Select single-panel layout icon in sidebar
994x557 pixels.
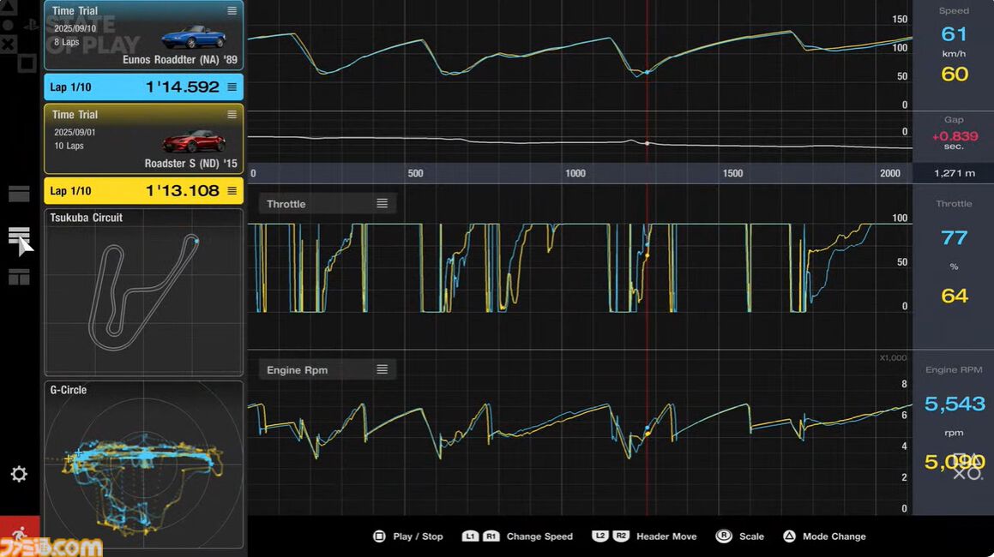click(19, 194)
